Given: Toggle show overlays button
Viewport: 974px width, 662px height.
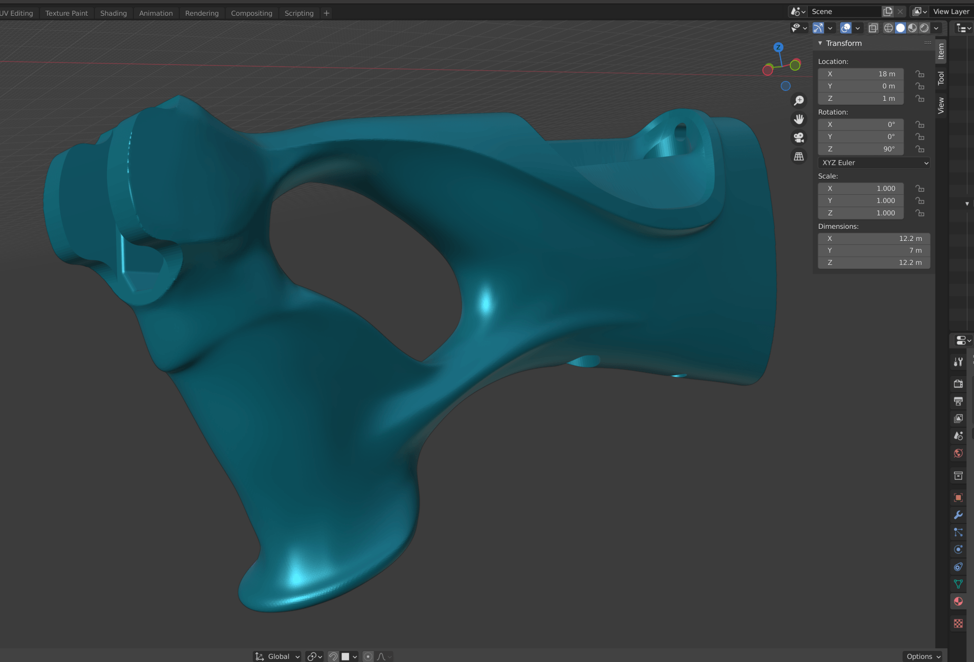Looking at the screenshot, I should tap(846, 28).
